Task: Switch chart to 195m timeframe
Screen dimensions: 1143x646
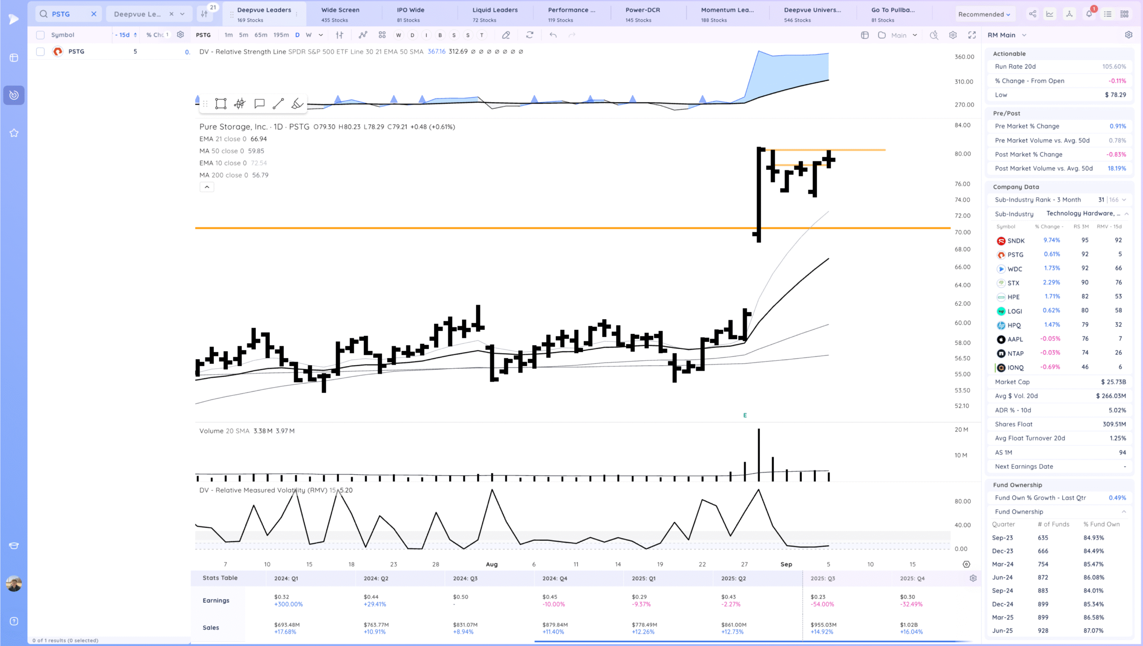Action: [281, 35]
